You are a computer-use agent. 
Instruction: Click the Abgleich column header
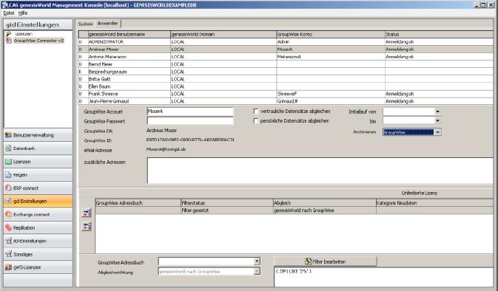pyautogui.click(x=325, y=203)
